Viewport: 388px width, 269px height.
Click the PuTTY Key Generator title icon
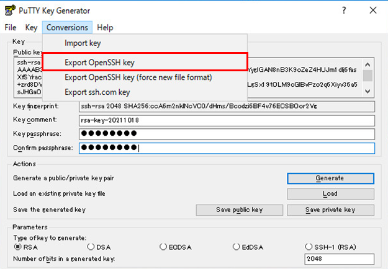10,11
